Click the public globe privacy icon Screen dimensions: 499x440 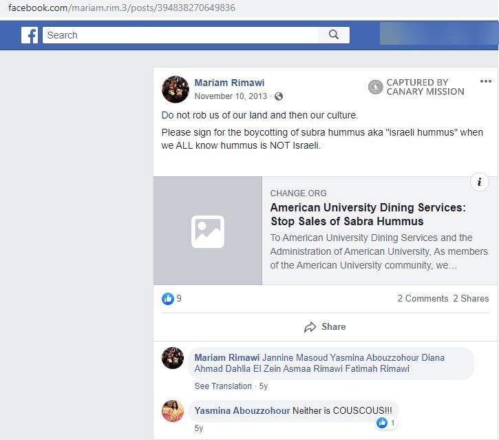pos(279,96)
